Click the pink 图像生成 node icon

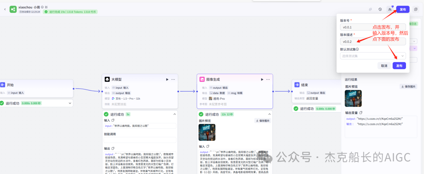(202, 79)
